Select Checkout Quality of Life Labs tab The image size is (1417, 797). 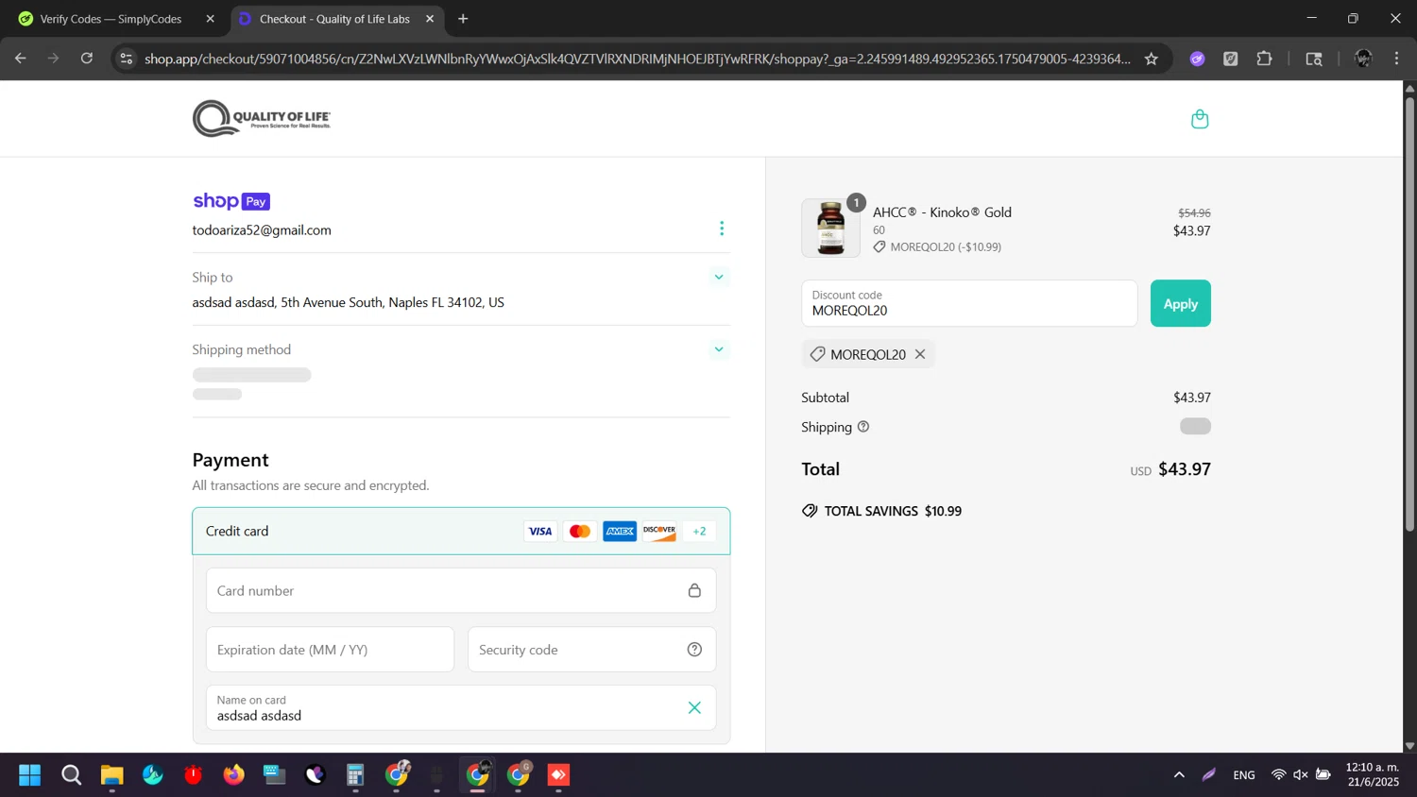point(334,19)
